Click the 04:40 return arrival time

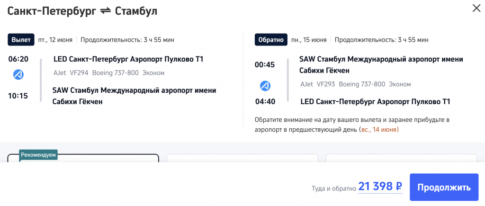[264, 102]
